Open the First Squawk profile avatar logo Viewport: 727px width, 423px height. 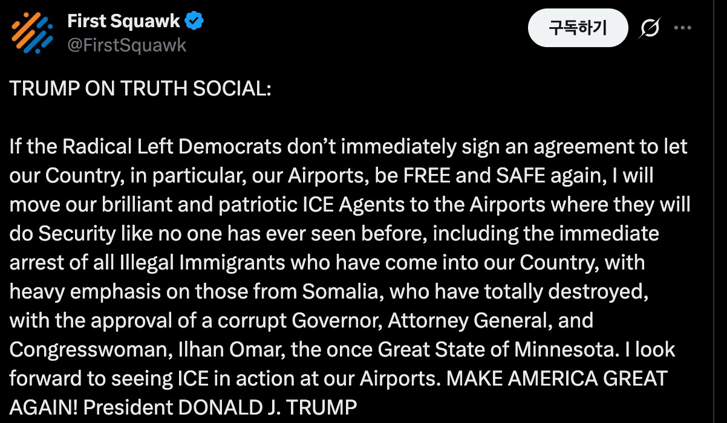(x=33, y=32)
